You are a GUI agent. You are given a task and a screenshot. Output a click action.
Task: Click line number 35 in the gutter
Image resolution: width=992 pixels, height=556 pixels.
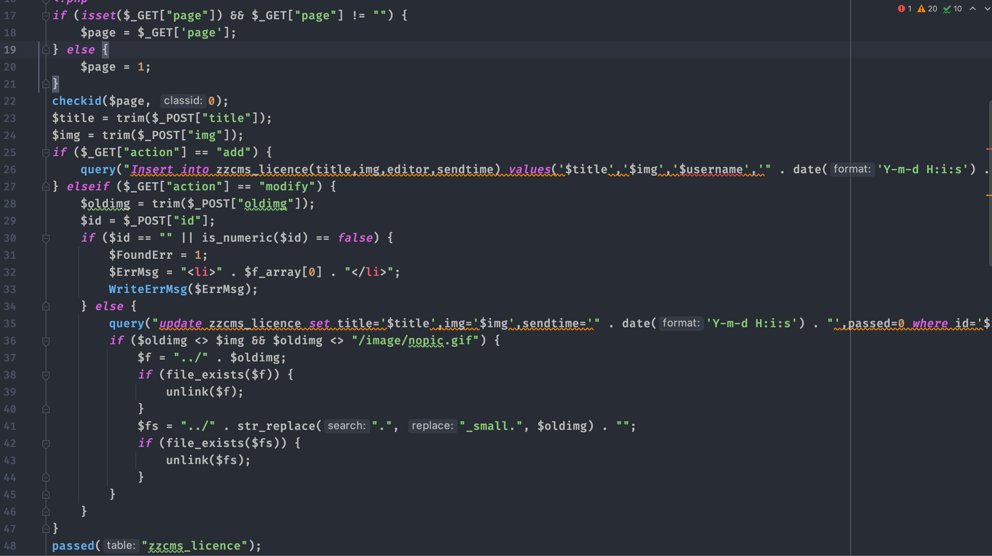(x=10, y=323)
